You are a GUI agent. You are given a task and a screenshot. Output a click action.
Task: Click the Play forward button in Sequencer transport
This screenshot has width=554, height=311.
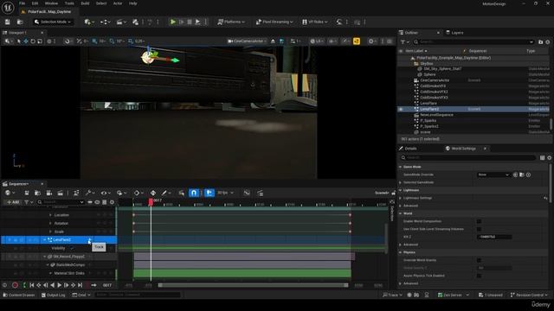(x=60, y=285)
